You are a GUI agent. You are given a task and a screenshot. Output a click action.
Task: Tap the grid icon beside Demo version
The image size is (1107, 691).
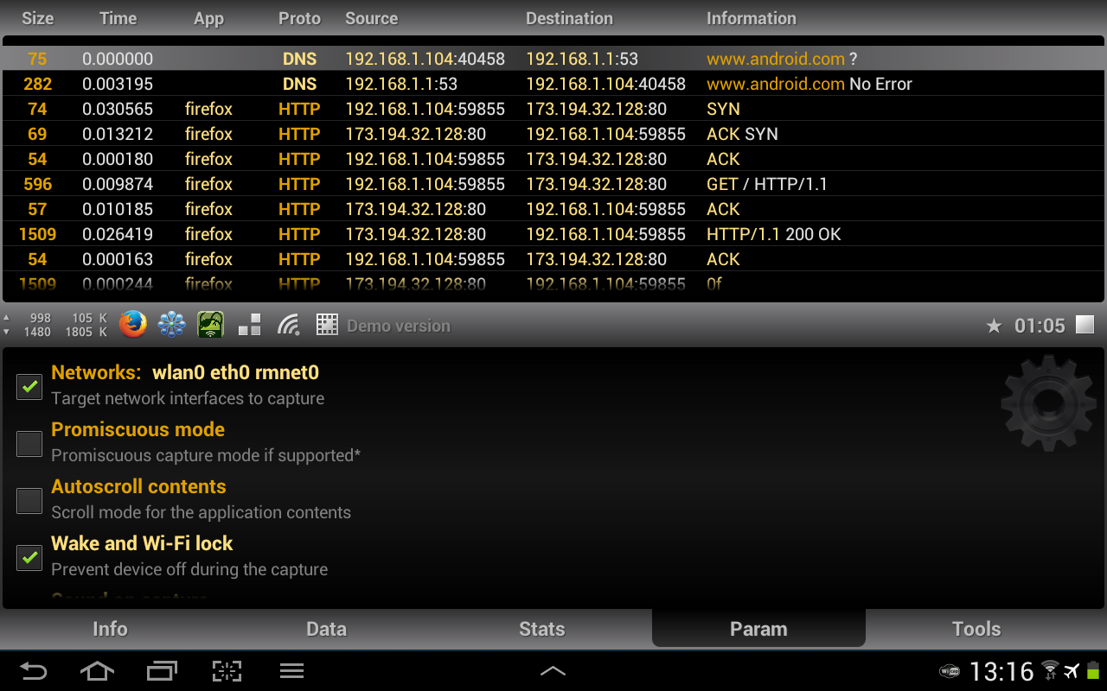click(327, 325)
